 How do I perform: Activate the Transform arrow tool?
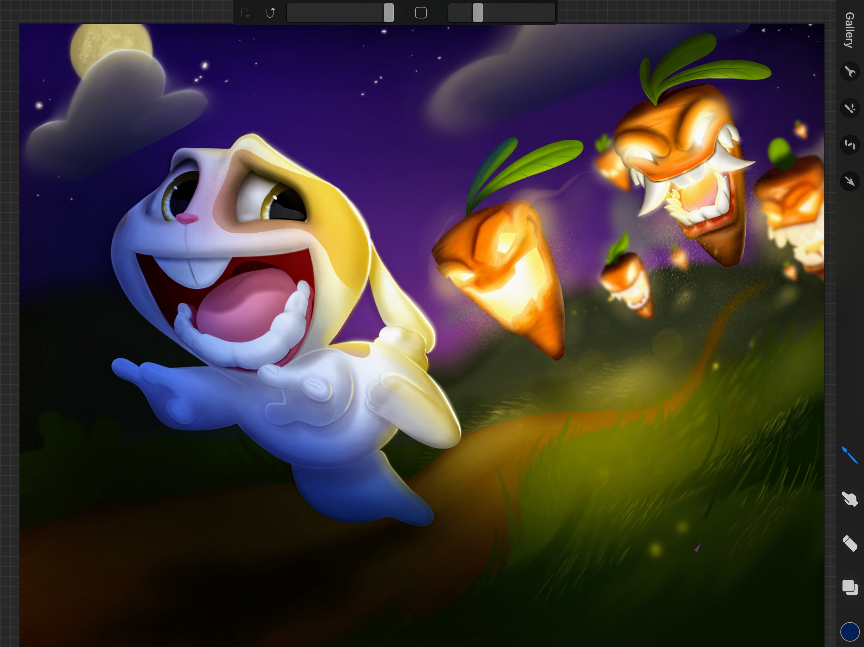point(850,181)
